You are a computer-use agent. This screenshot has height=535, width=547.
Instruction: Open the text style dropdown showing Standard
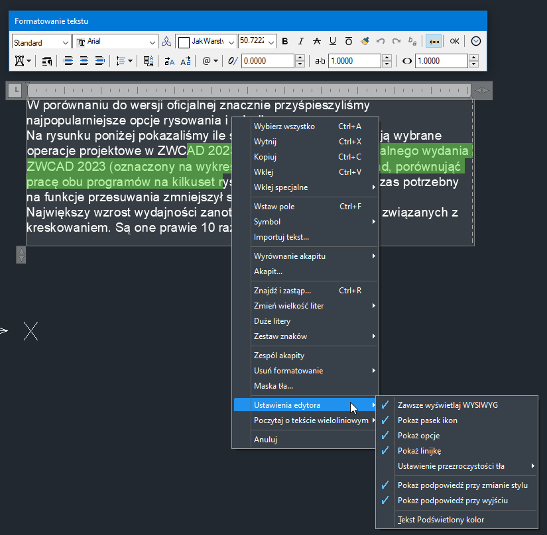42,42
